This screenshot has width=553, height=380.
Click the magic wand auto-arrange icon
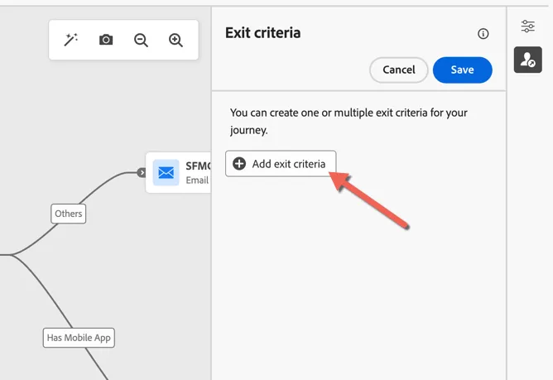pyautogui.click(x=70, y=40)
